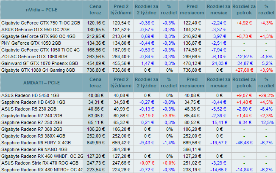Viewport: 276px width, 173px height.
Task: Click month-ago price 80,52 €
Action: click(x=192, y=122)
